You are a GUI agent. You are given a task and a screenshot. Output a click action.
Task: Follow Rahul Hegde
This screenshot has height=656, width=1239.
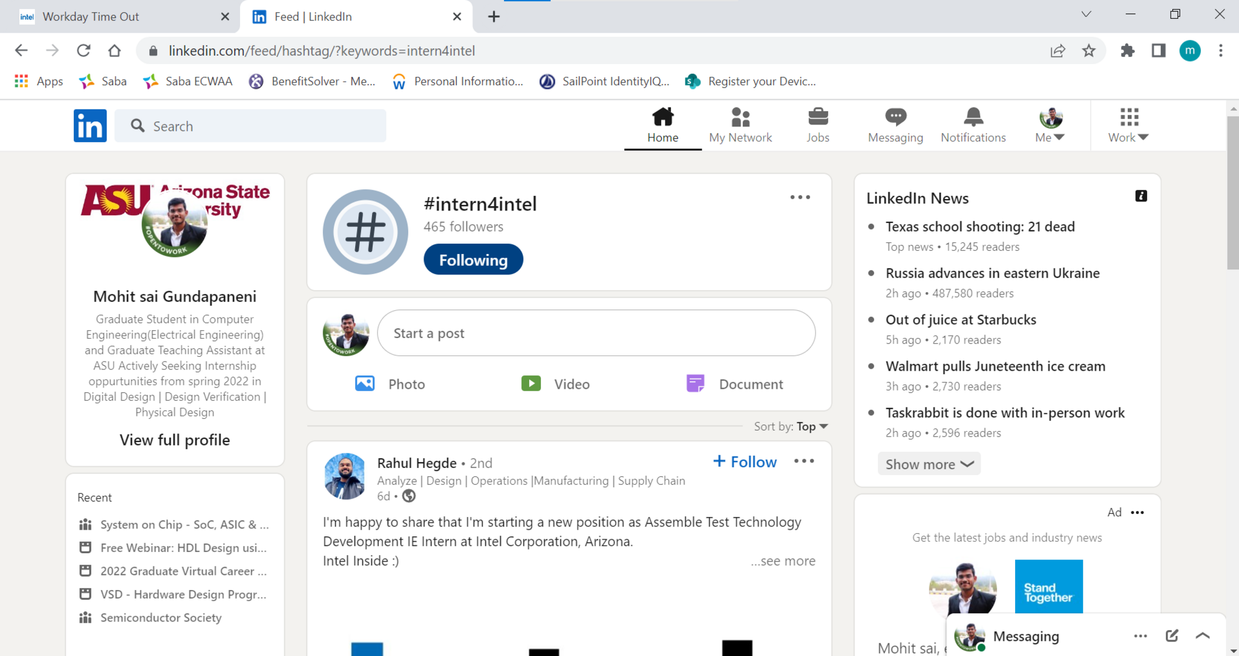click(x=745, y=462)
